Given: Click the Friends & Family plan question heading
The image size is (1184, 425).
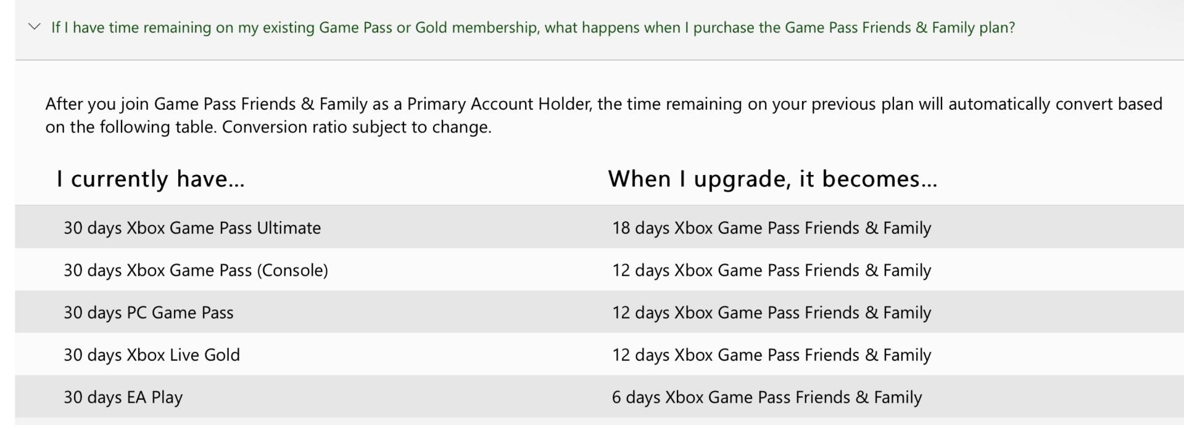Looking at the screenshot, I should click(532, 28).
